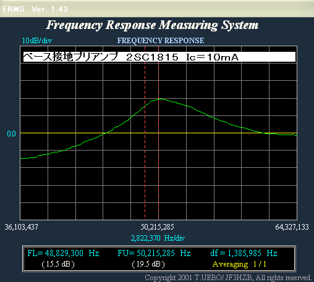Click the FU= 50,215,285 Hz readout
314x282 pixels.
(x=154, y=253)
